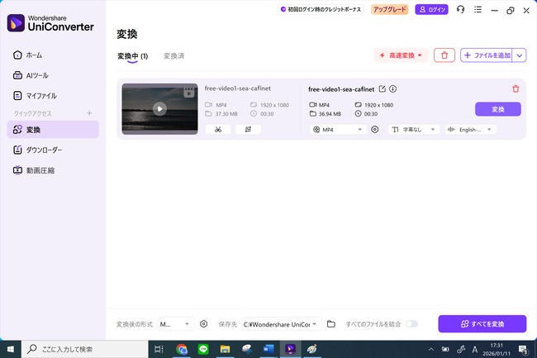Click the Login button

(431, 10)
